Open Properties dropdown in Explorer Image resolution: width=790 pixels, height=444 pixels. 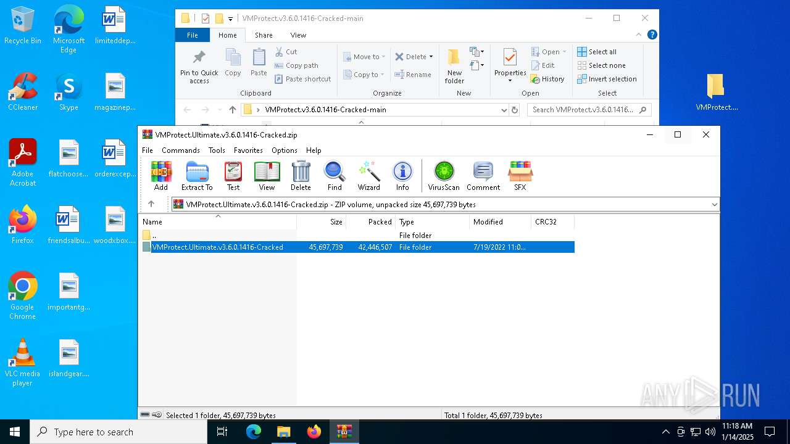[510, 81]
